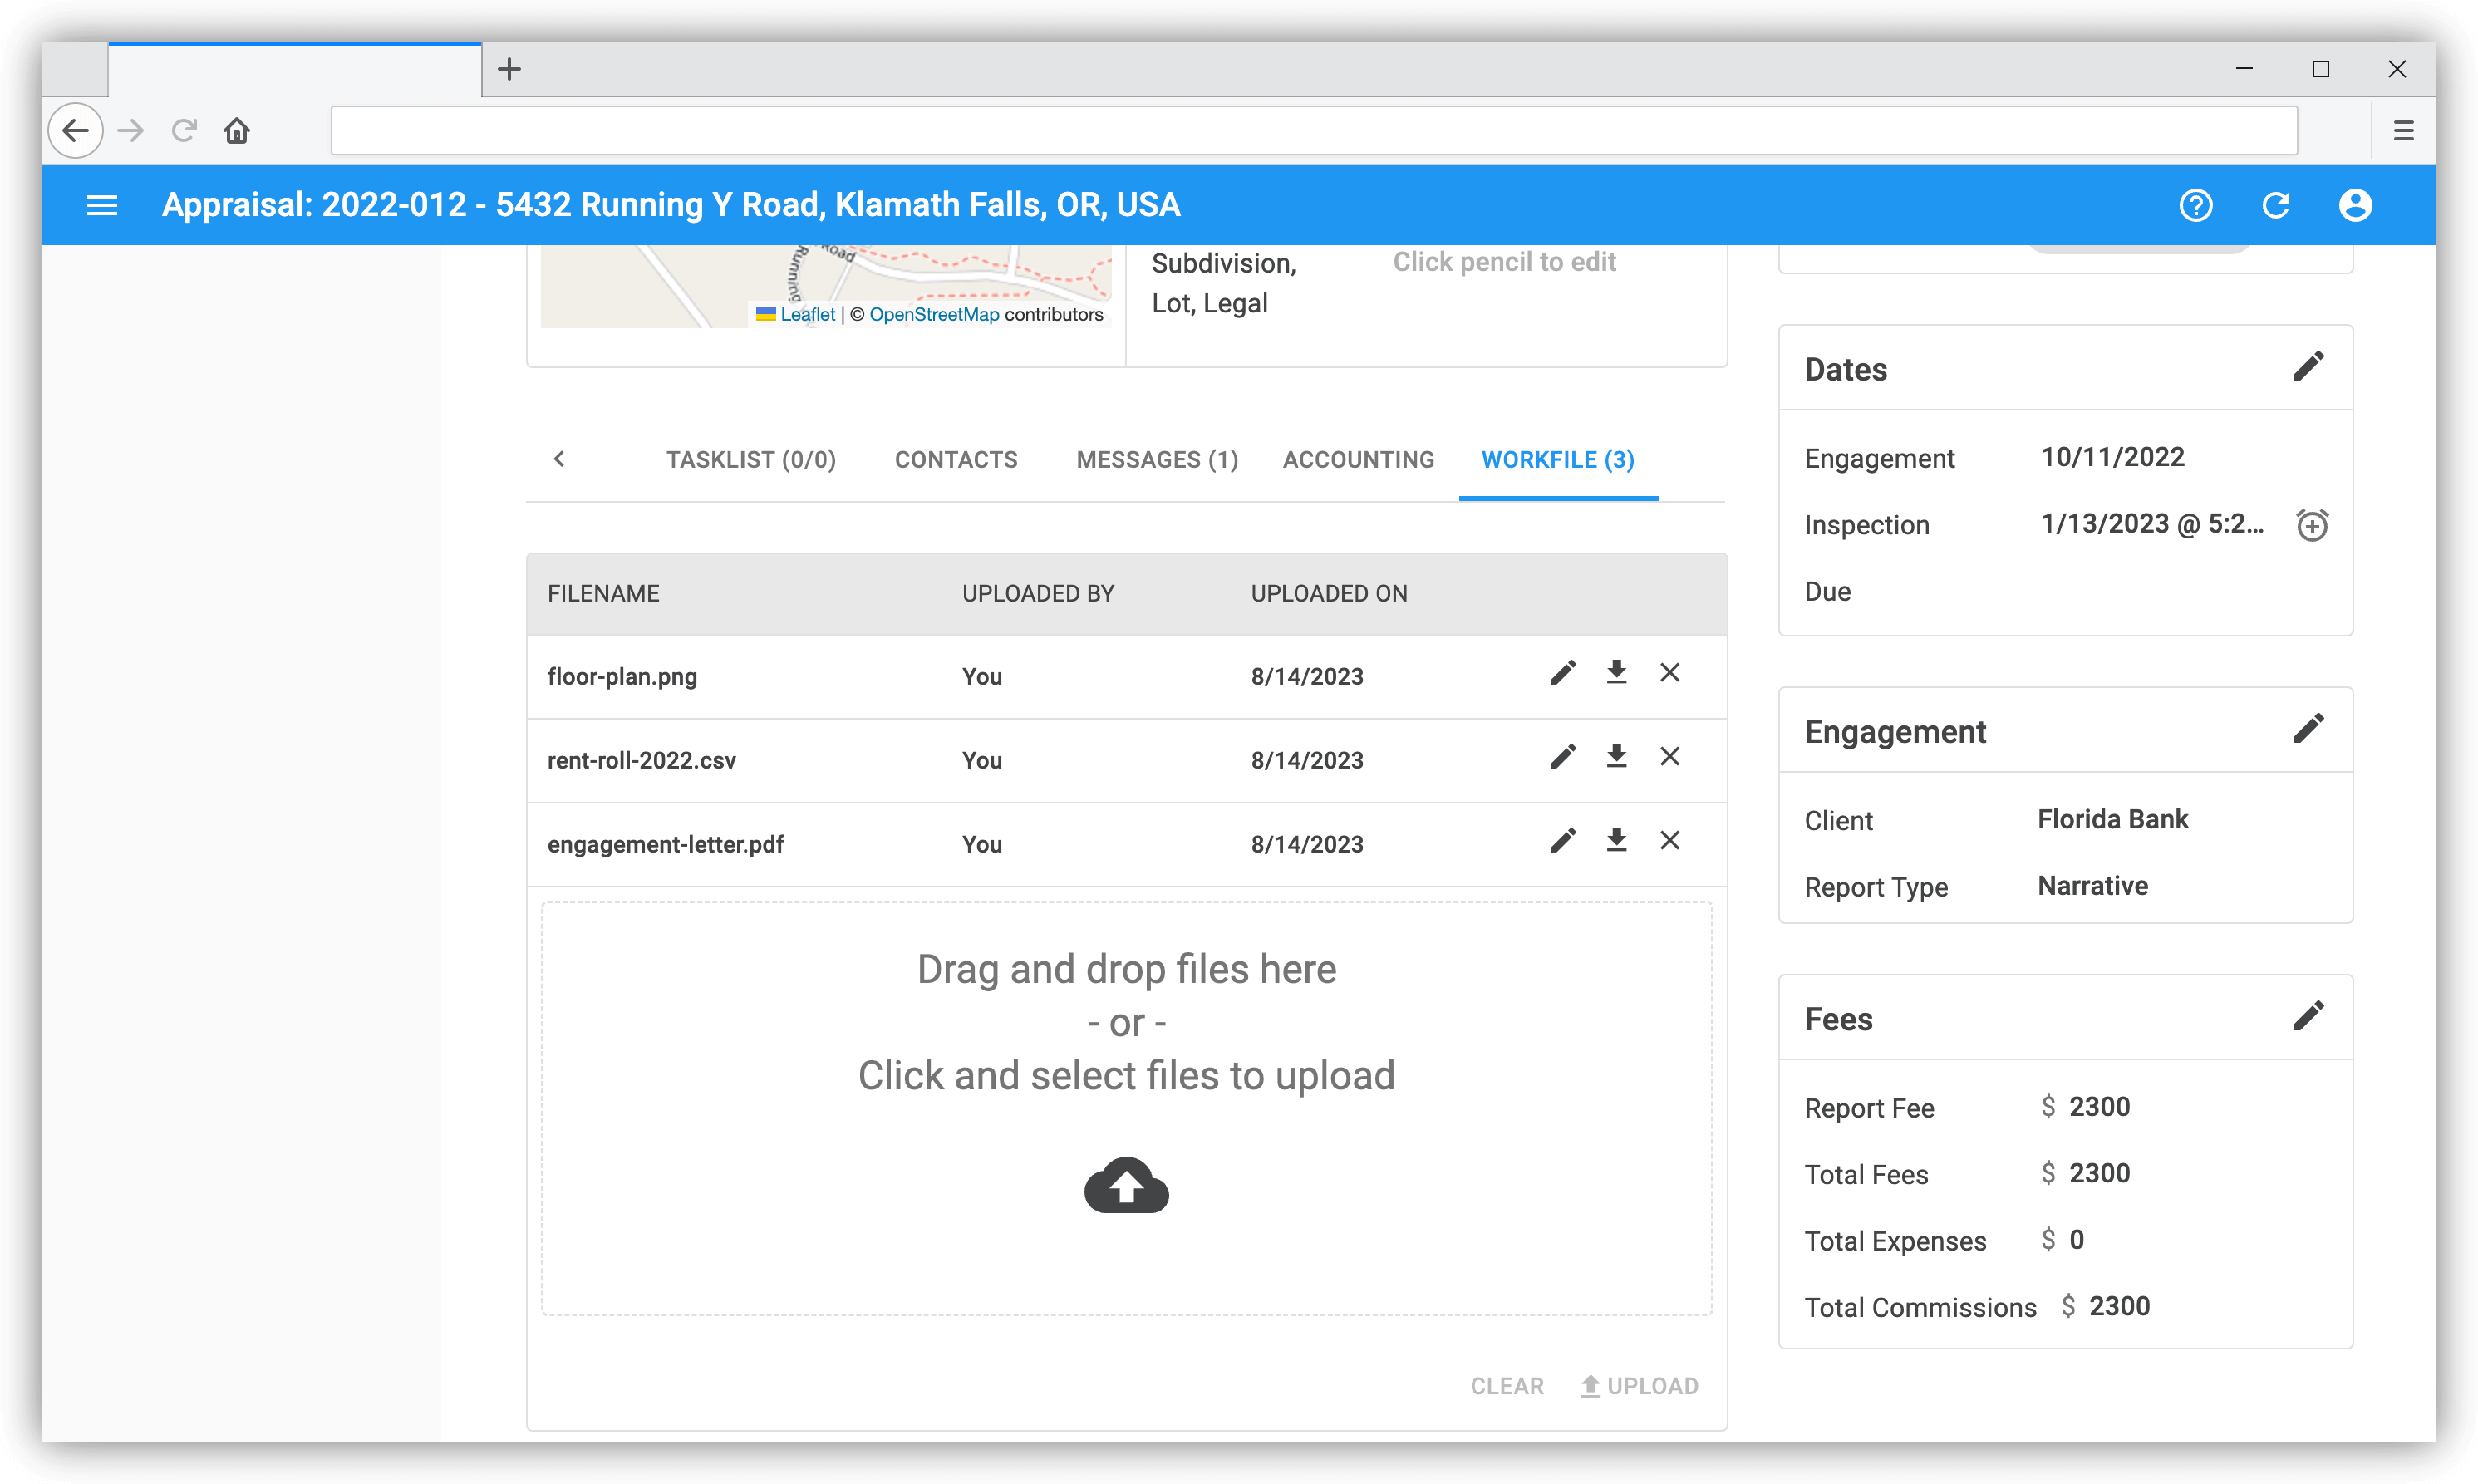Click the refresh icon in blue header
2478x1484 pixels.
[2275, 205]
